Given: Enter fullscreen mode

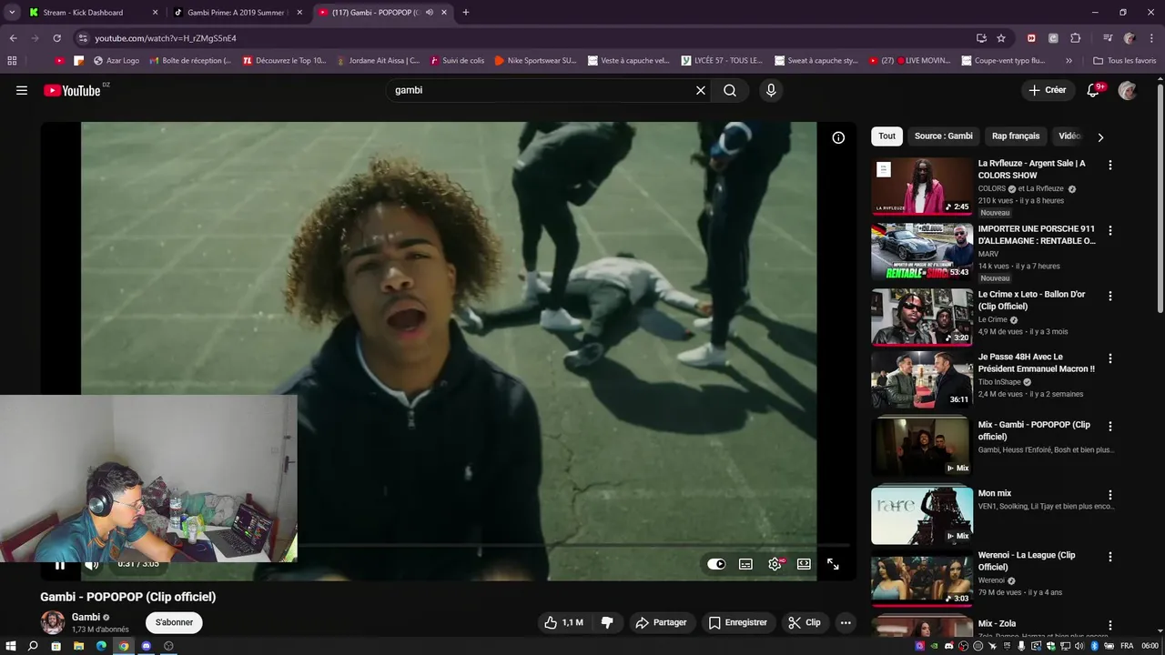Looking at the screenshot, I should pyautogui.click(x=833, y=564).
